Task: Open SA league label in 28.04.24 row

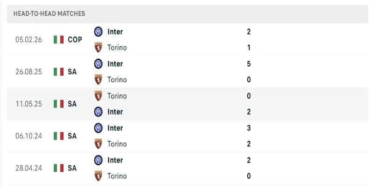Action: (72, 168)
